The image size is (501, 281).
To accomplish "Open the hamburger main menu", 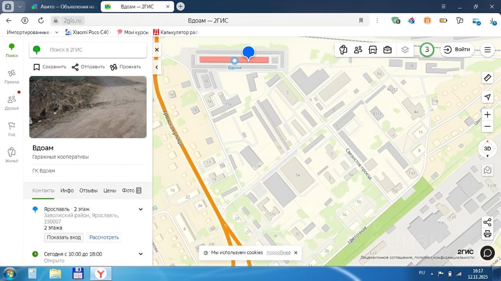I will coord(487,50).
